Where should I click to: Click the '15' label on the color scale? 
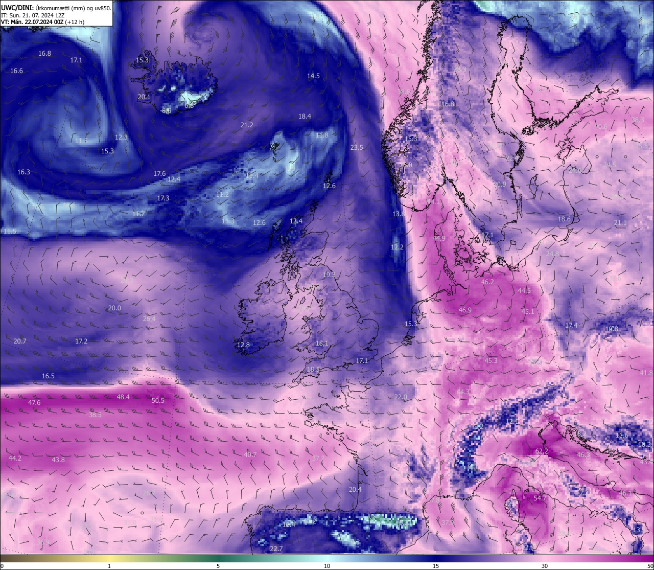[436, 566]
